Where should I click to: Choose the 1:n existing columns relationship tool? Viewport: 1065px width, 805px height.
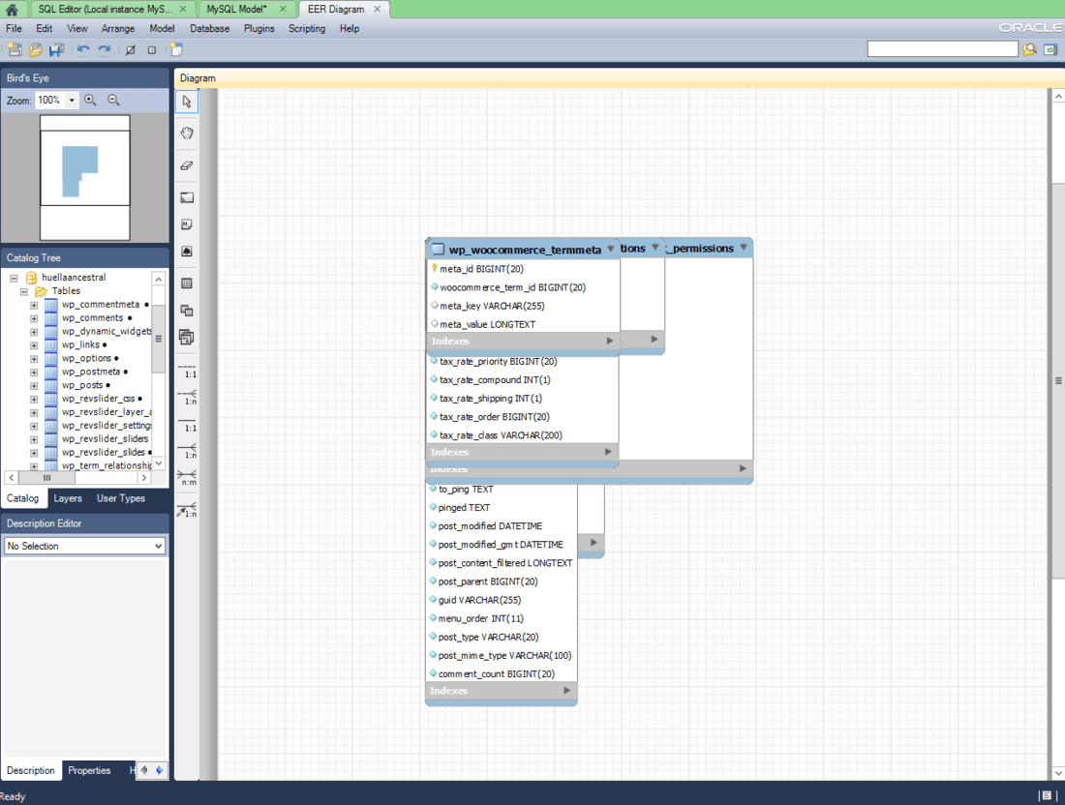tap(187, 509)
